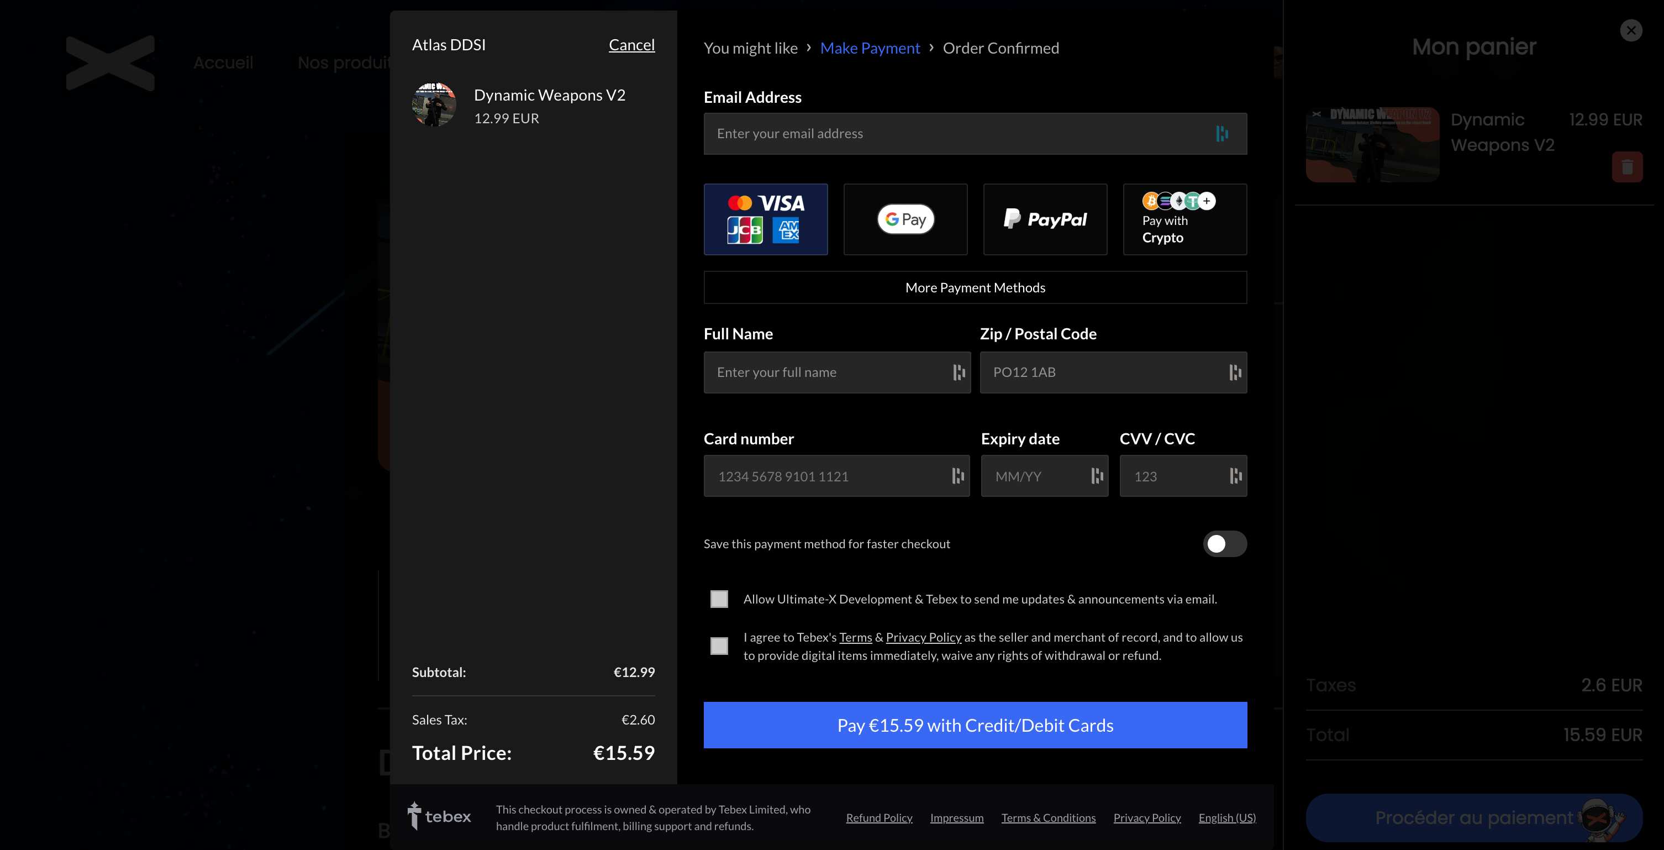Viewport: 1664px width, 850px height.
Task: Focus the Zip / Postal Code field
Action: coord(1113,372)
